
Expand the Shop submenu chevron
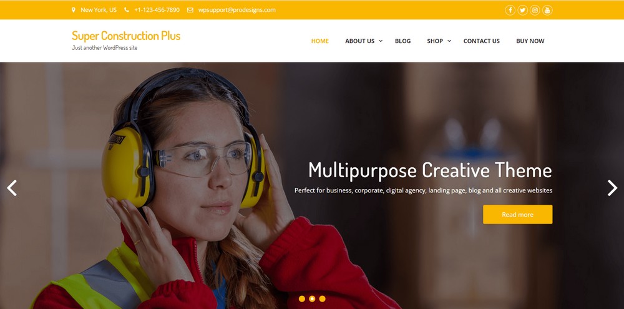click(x=449, y=41)
